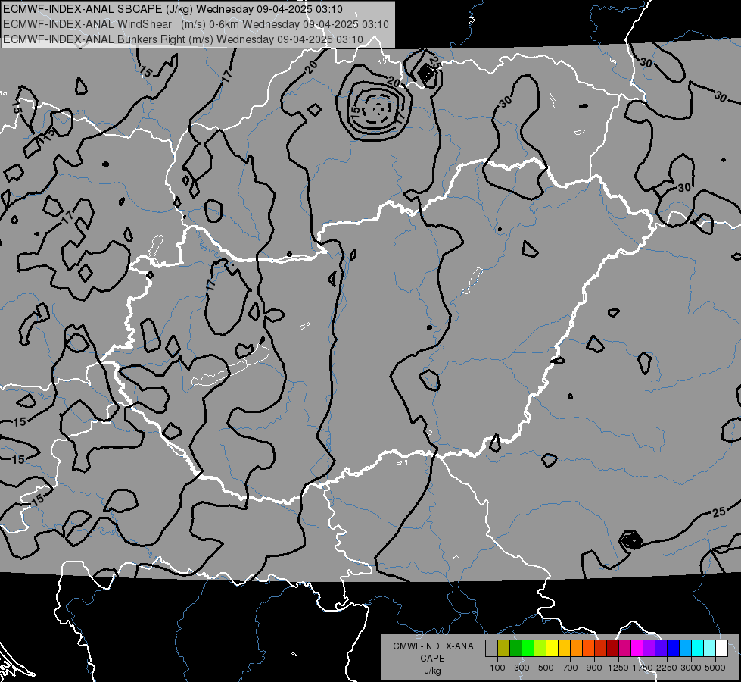Select the pink-magenta swatch right of the 1250 tick

[x=624, y=649]
